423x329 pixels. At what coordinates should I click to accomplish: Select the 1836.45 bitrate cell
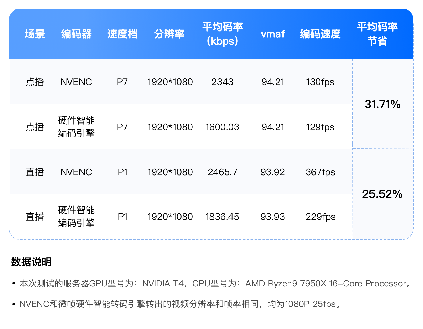click(x=222, y=217)
